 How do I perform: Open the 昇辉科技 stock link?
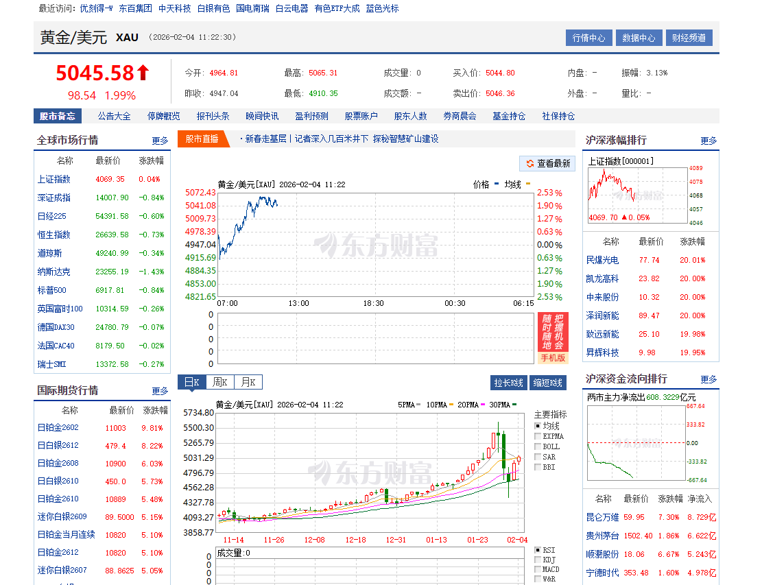coord(602,353)
